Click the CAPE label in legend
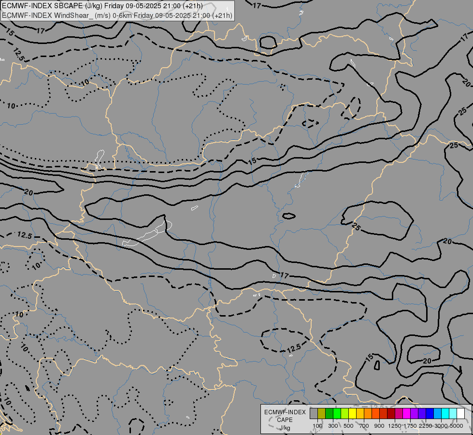The image size is (473, 435). click(285, 420)
